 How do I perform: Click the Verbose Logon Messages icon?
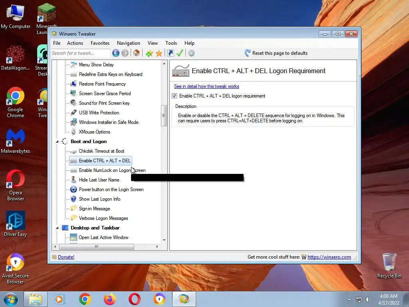(x=73, y=218)
